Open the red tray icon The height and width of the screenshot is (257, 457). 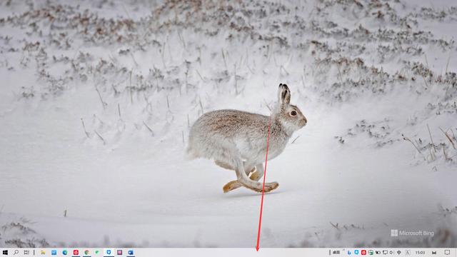(363, 252)
